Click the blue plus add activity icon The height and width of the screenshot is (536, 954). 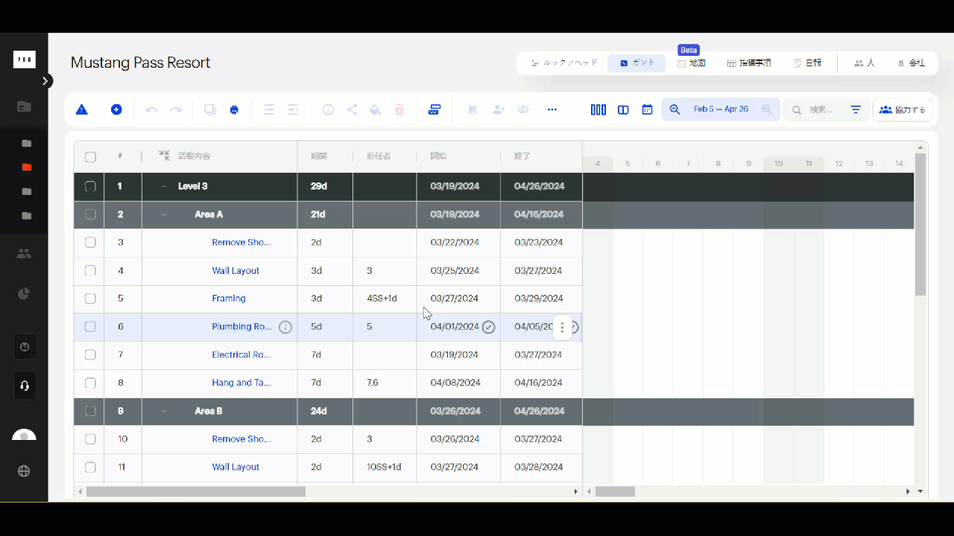pos(116,109)
